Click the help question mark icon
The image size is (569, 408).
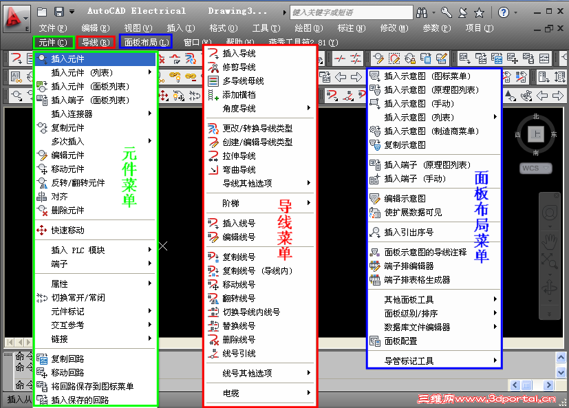pyautogui.click(x=504, y=12)
